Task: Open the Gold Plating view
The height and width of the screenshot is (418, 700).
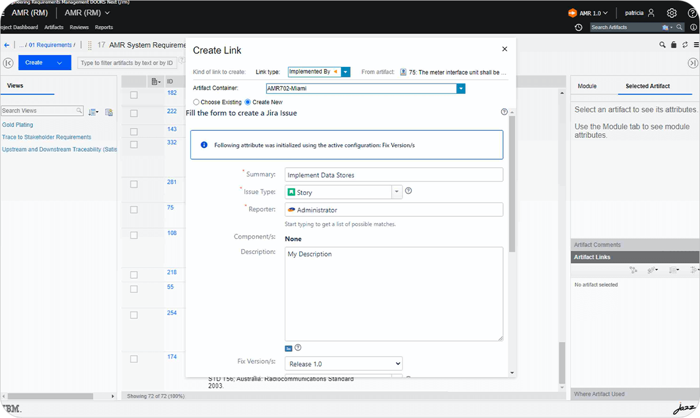Action: (17, 125)
